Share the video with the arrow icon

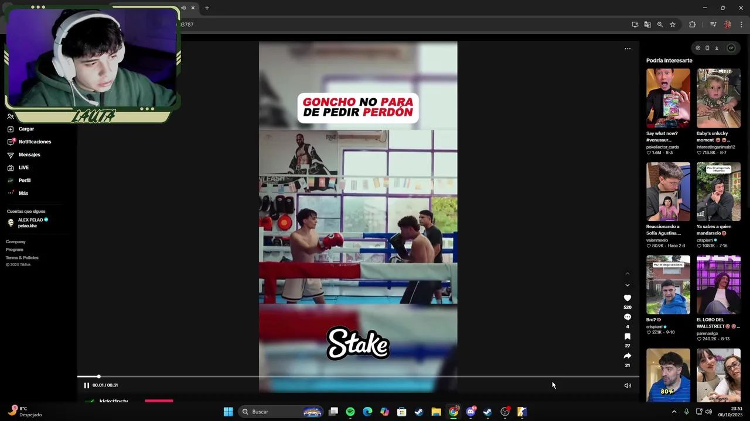point(627,356)
